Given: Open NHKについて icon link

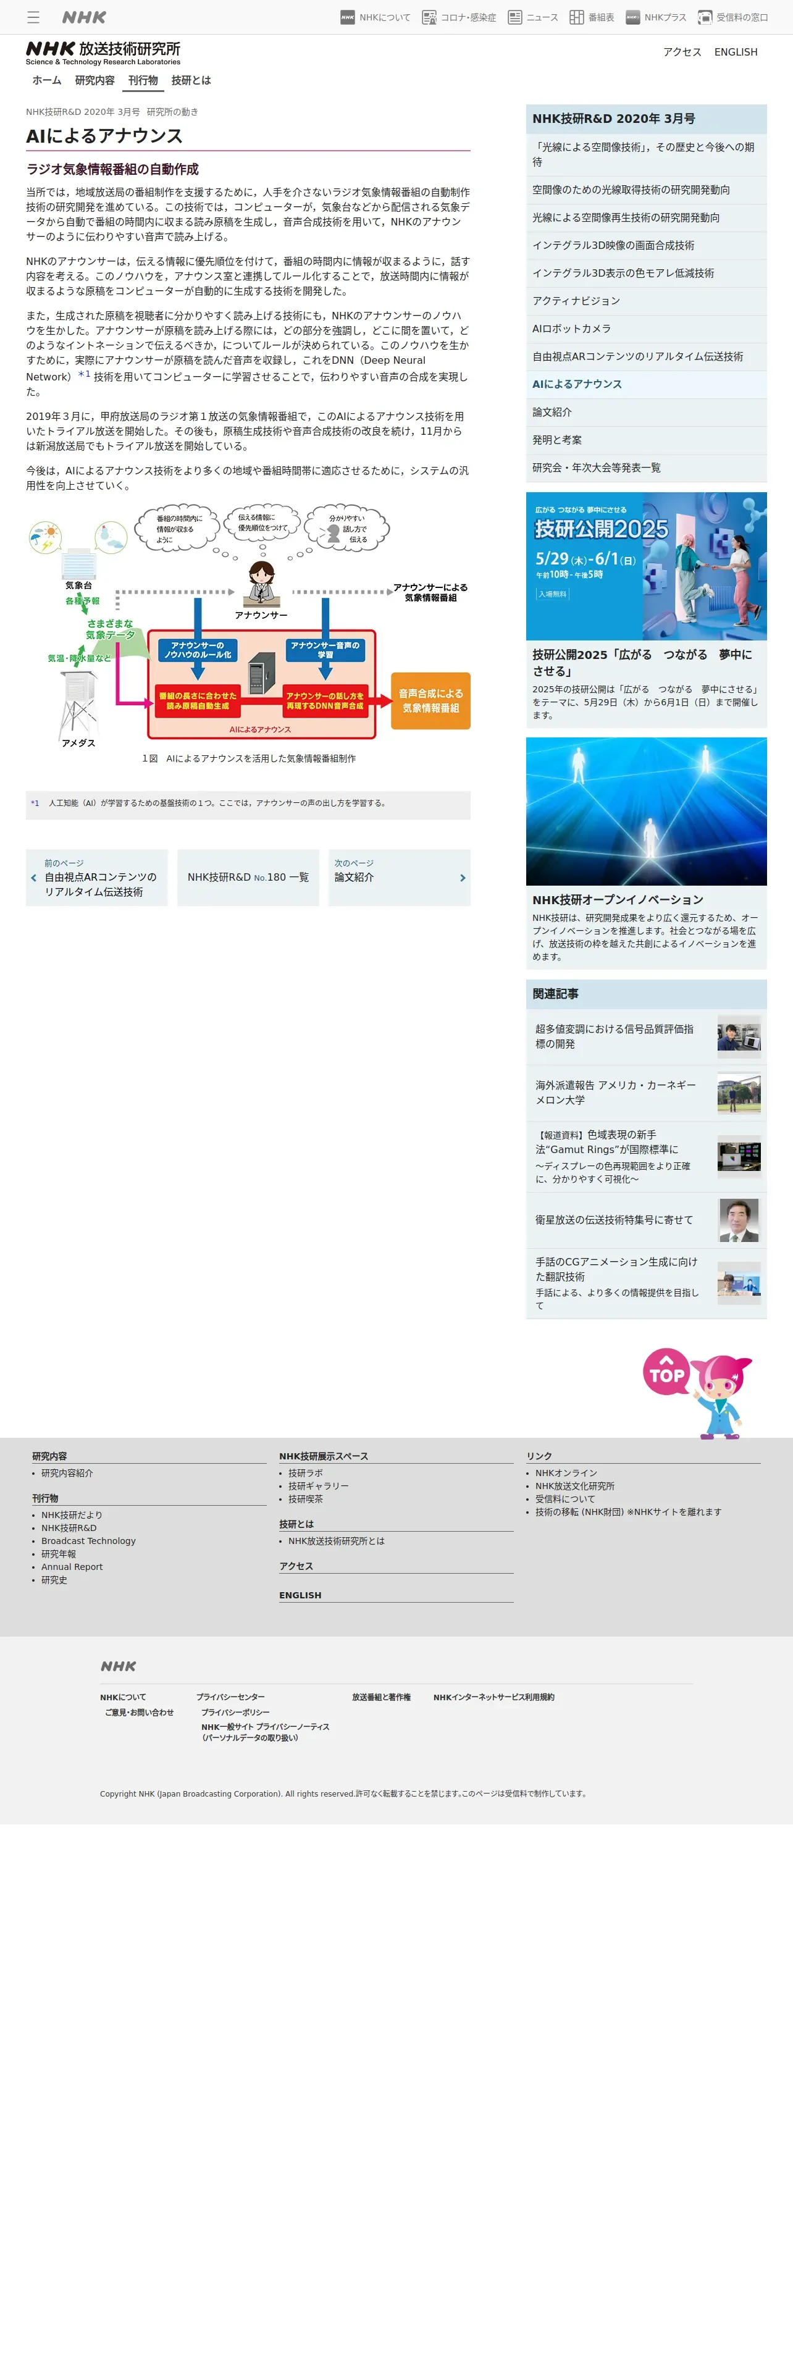Looking at the screenshot, I should (x=375, y=17).
